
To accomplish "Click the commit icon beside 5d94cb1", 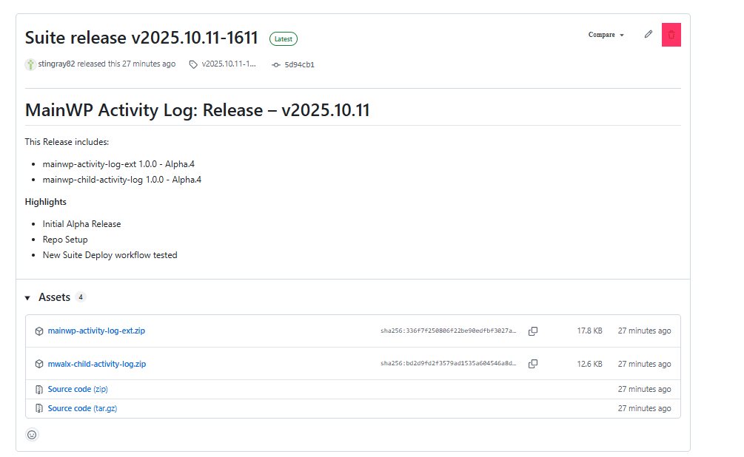I will pyautogui.click(x=276, y=65).
